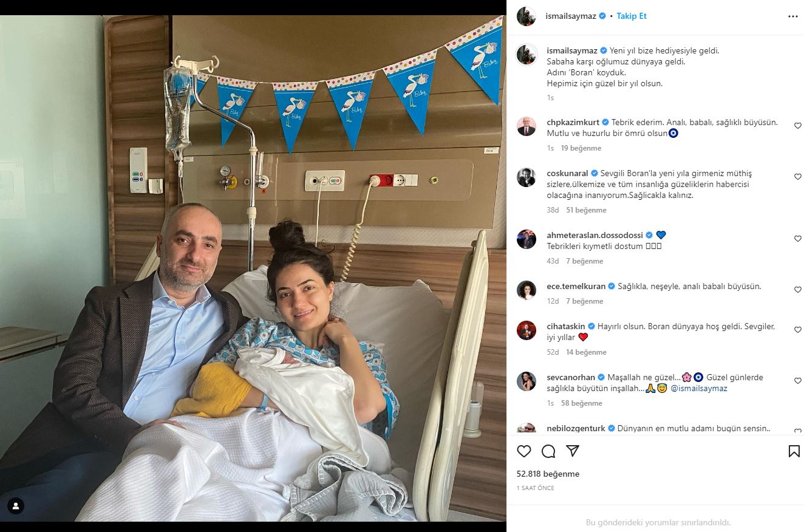Screen dimensions: 804x532
Task: View the 58 beğenme likes on sevcanorhan's comment
Action: click(x=582, y=403)
